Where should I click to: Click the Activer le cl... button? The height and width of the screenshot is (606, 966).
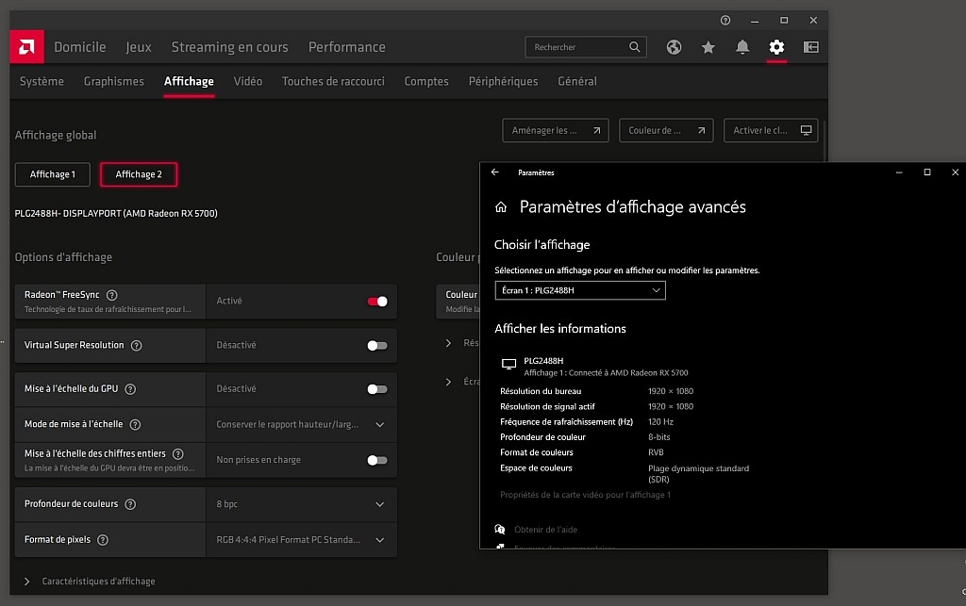click(x=771, y=130)
